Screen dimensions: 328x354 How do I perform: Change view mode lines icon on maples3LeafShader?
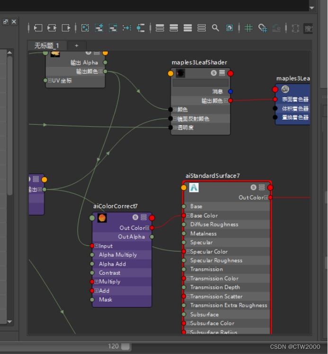coord(222,73)
